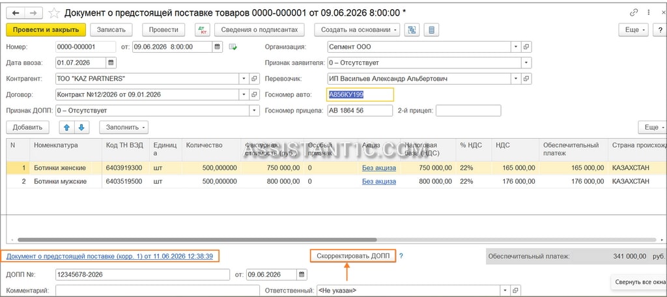
Task: Add document to favorites with star icon
Action: pyautogui.click(x=54, y=13)
